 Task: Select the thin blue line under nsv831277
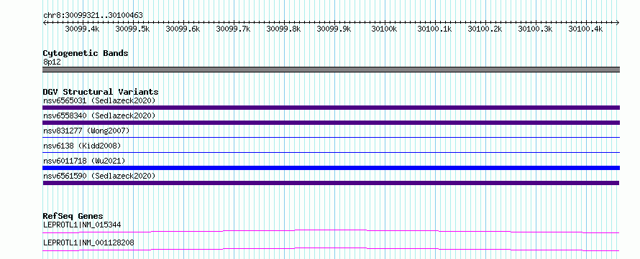click(x=331, y=137)
